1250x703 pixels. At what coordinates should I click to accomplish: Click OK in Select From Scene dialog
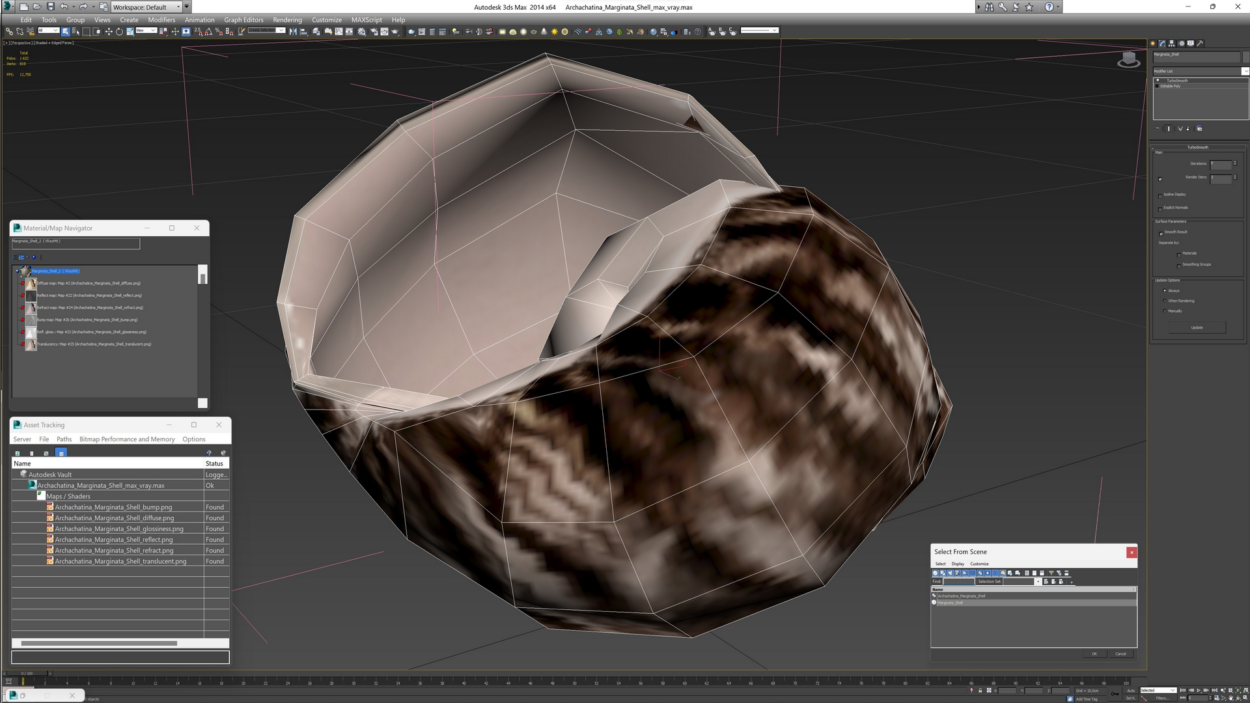click(1094, 654)
